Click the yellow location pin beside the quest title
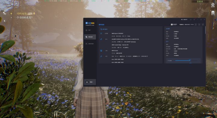The image size is (217, 118). (34, 14)
